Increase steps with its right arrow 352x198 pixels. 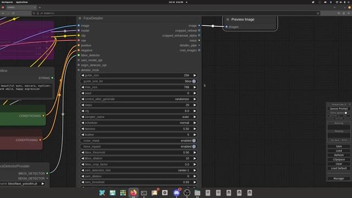pos(195,105)
